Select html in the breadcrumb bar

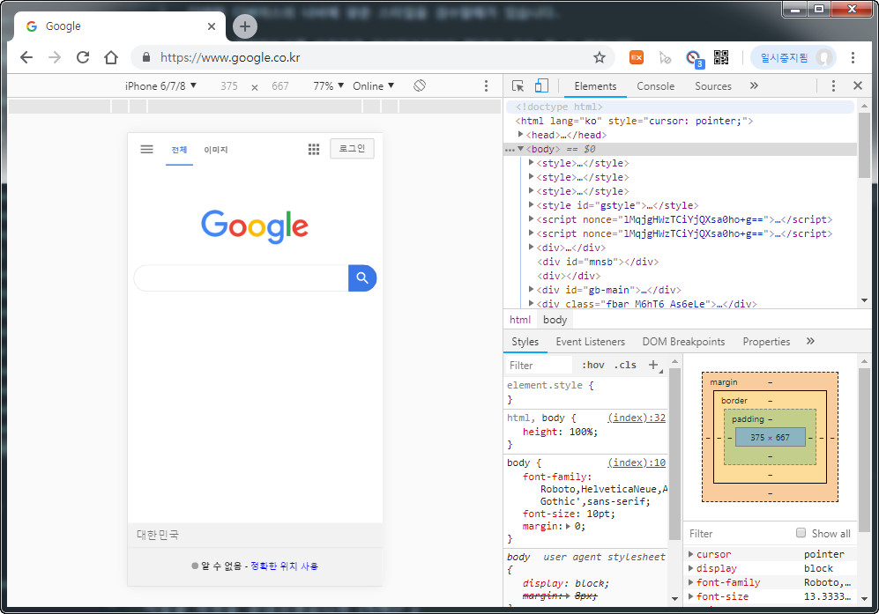coord(520,320)
